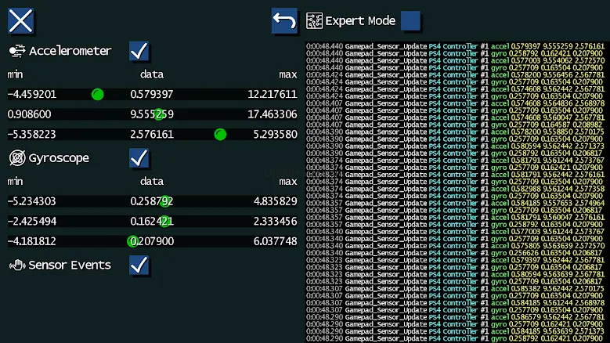Click the Gyroscope icon
The image size is (610, 343).
click(x=17, y=158)
